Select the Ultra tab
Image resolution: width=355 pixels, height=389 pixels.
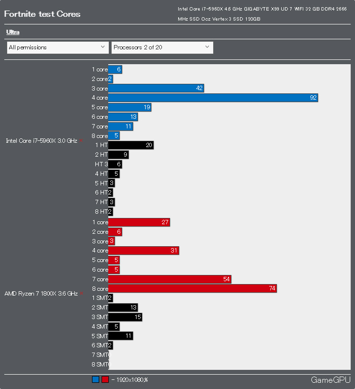pos(12,32)
